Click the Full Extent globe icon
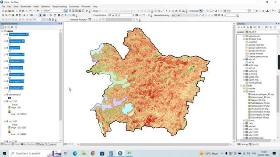The height and width of the screenshot is (157, 280). [13, 15]
